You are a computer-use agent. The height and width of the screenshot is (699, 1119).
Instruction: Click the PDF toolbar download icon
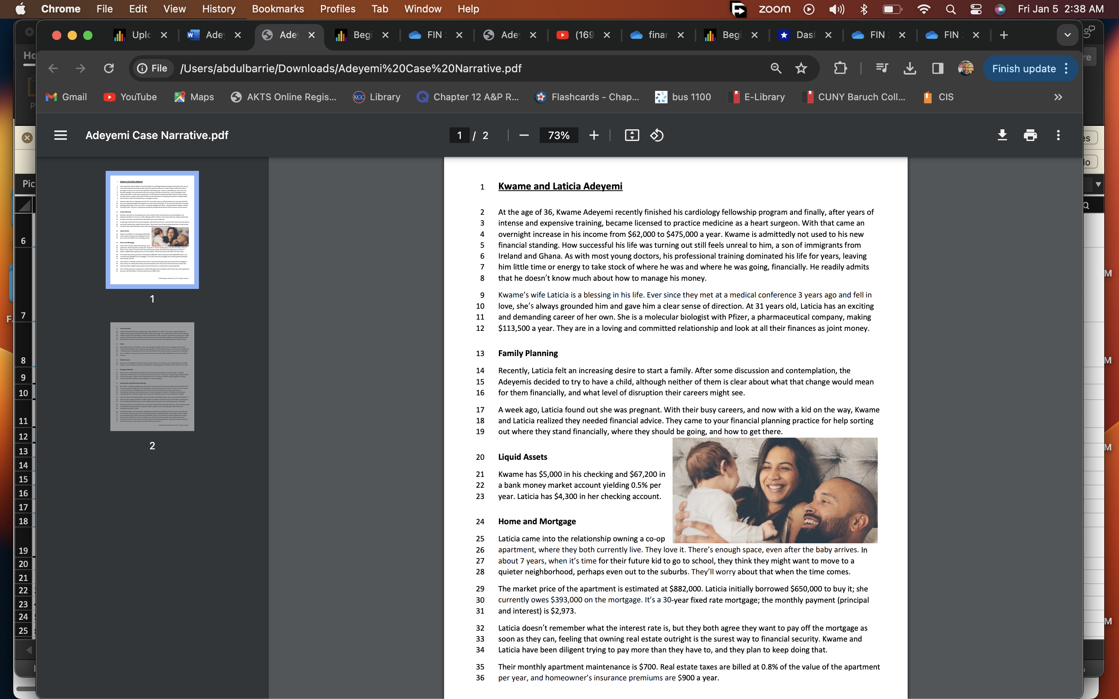1002,136
